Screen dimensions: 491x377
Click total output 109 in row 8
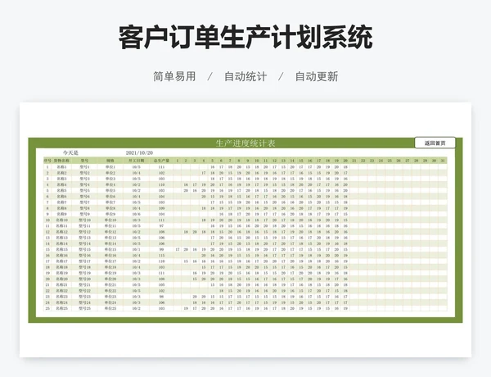pos(161,208)
